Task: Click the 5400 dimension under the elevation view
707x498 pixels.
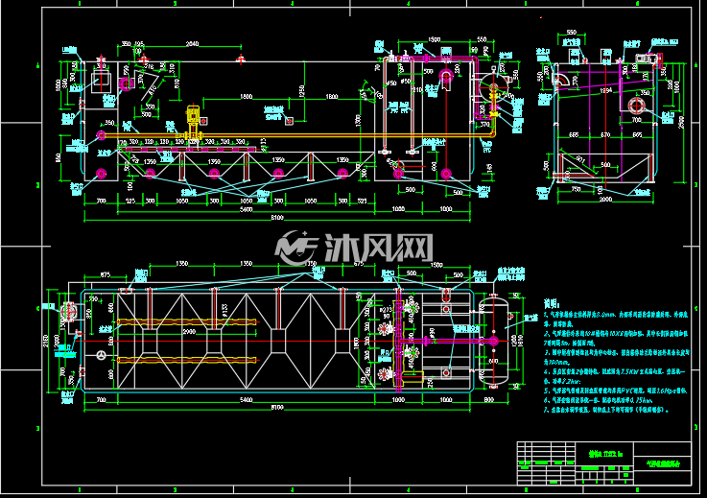Action: tap(246, 210)
